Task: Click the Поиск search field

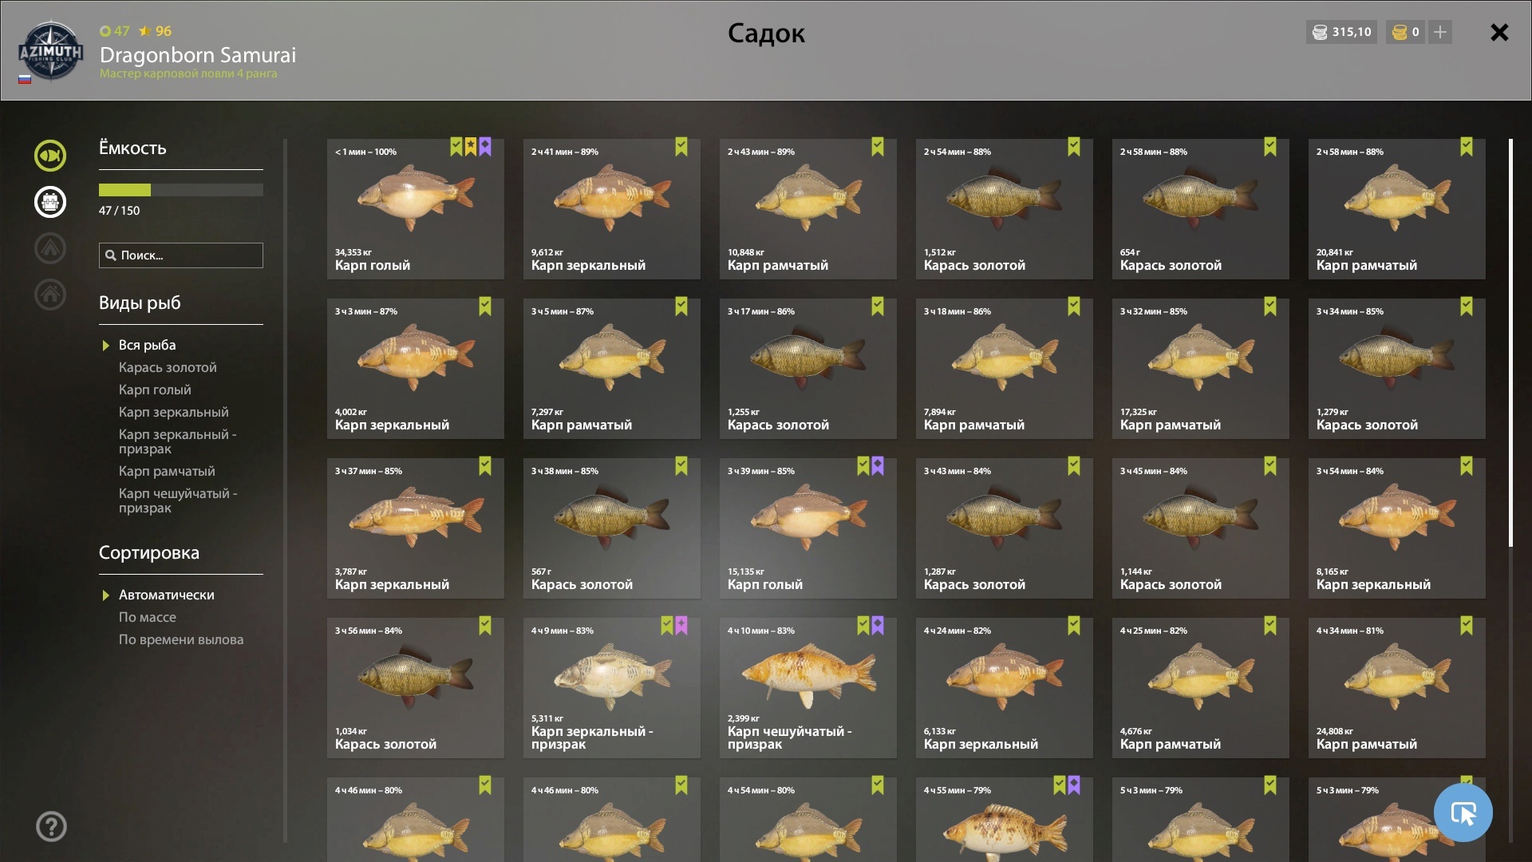Action: point(181,255)
